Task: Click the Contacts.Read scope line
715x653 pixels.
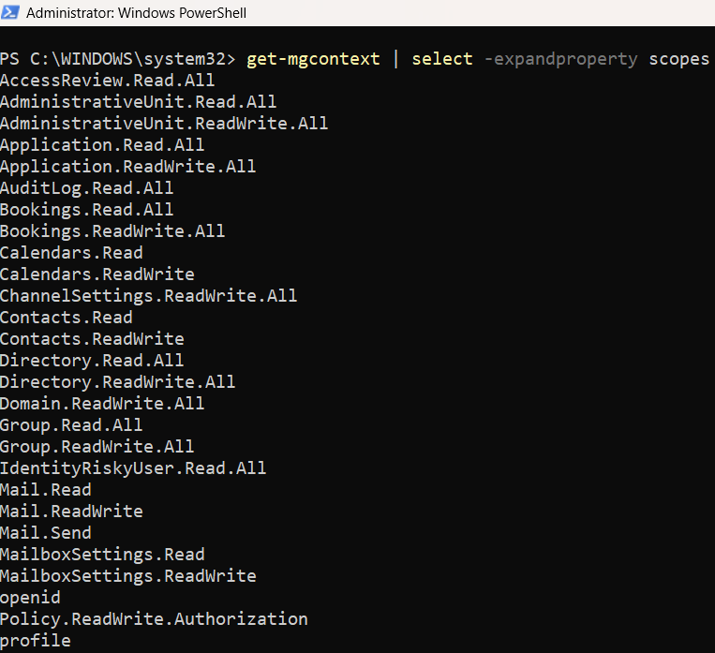Action: [x=67, y=318]
